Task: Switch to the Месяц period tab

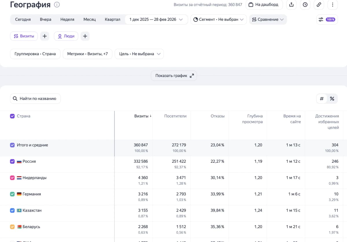Action: 90,19
